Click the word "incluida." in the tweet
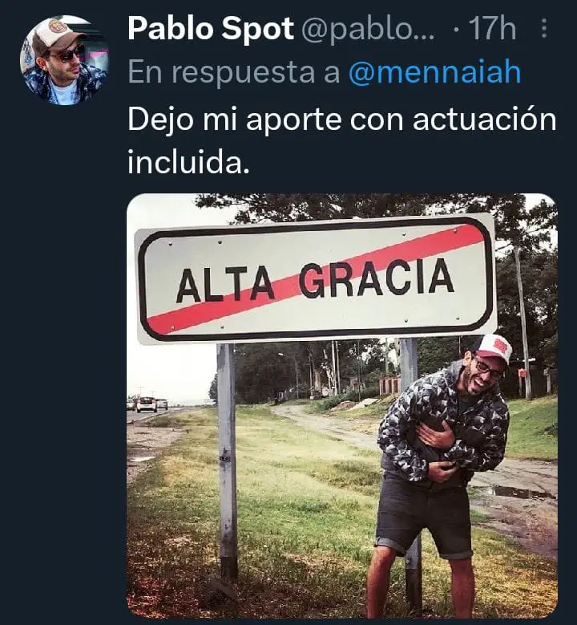 click(x=188, y=162)
